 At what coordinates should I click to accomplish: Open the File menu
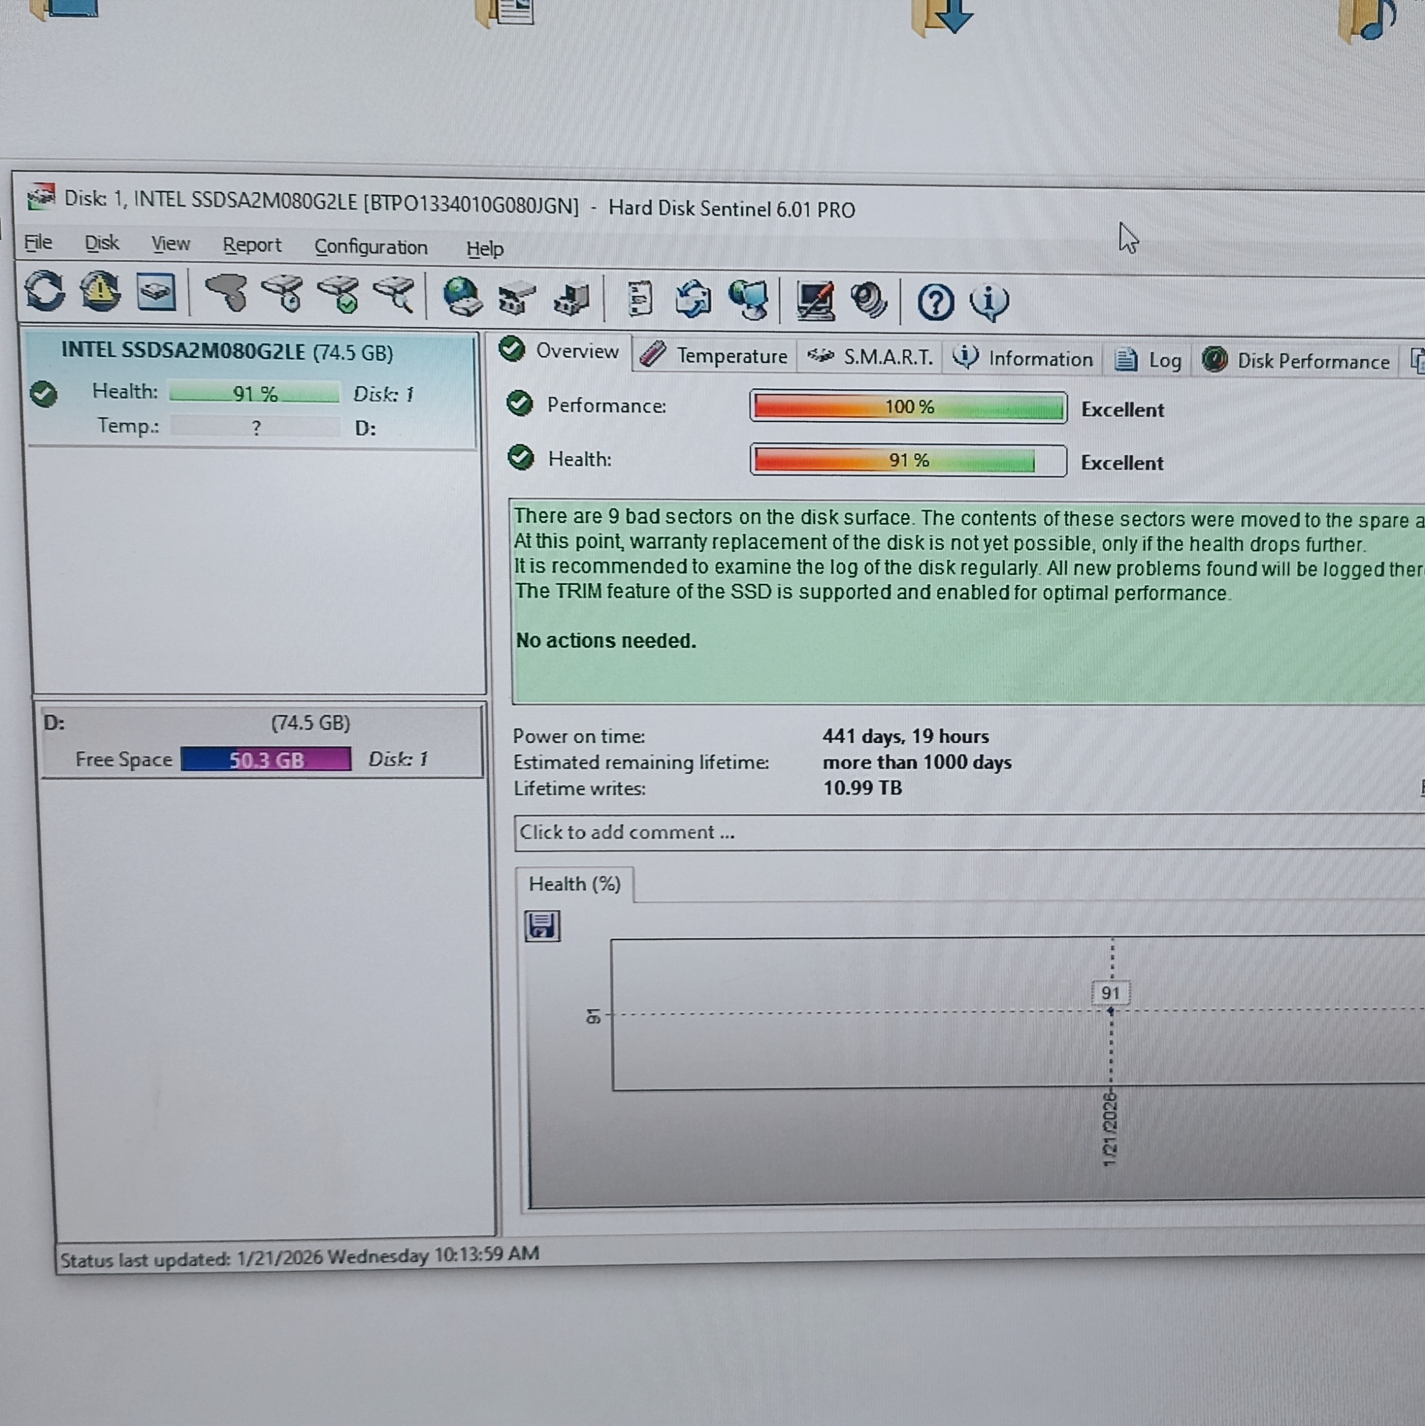pyautogui.click(x=38, y=242)
